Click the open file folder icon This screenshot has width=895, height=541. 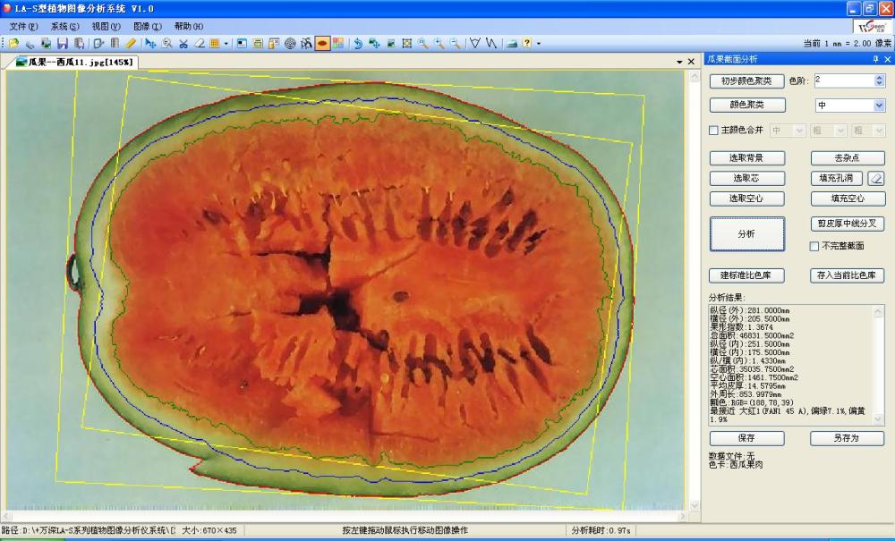14,43
